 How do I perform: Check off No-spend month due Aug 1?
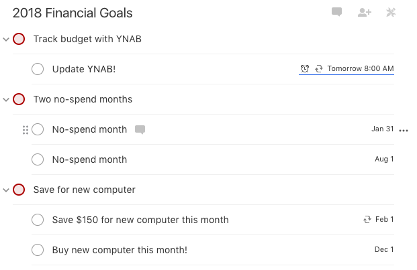(38, 159)
